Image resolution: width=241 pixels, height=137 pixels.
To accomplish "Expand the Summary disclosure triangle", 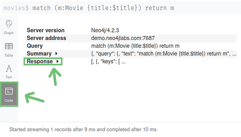I will 56,54.
